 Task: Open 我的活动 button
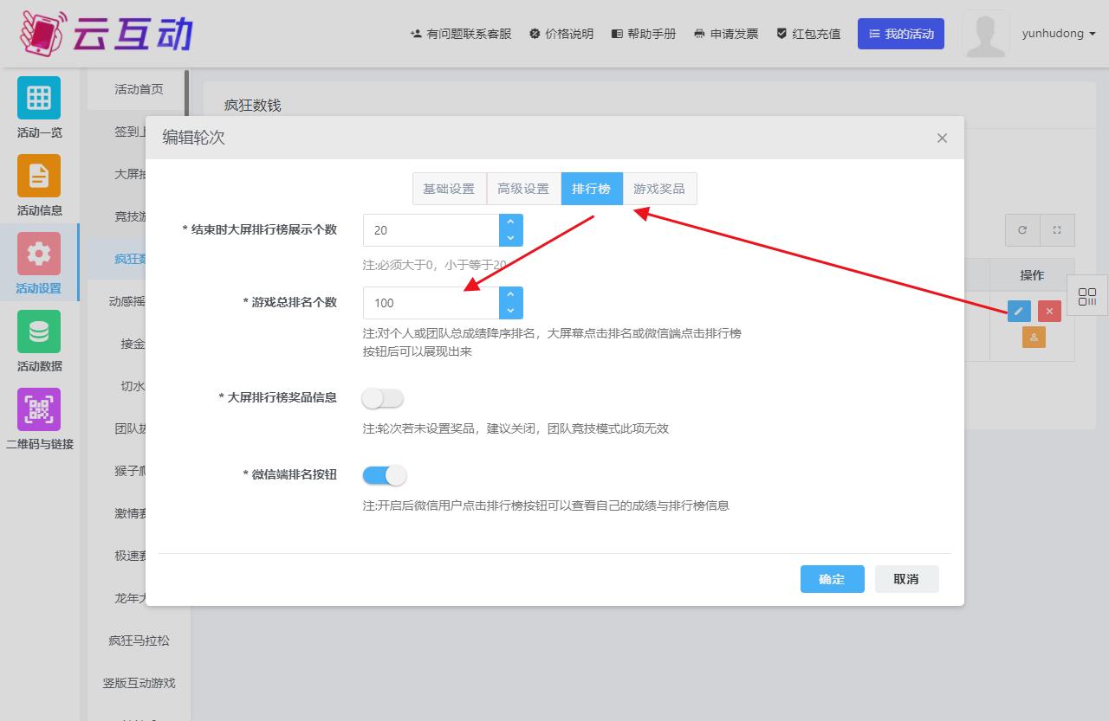point(901,34)
